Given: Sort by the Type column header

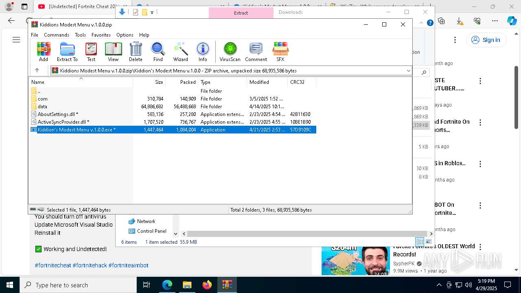Looking at the screenshot, I should point(222,82).
